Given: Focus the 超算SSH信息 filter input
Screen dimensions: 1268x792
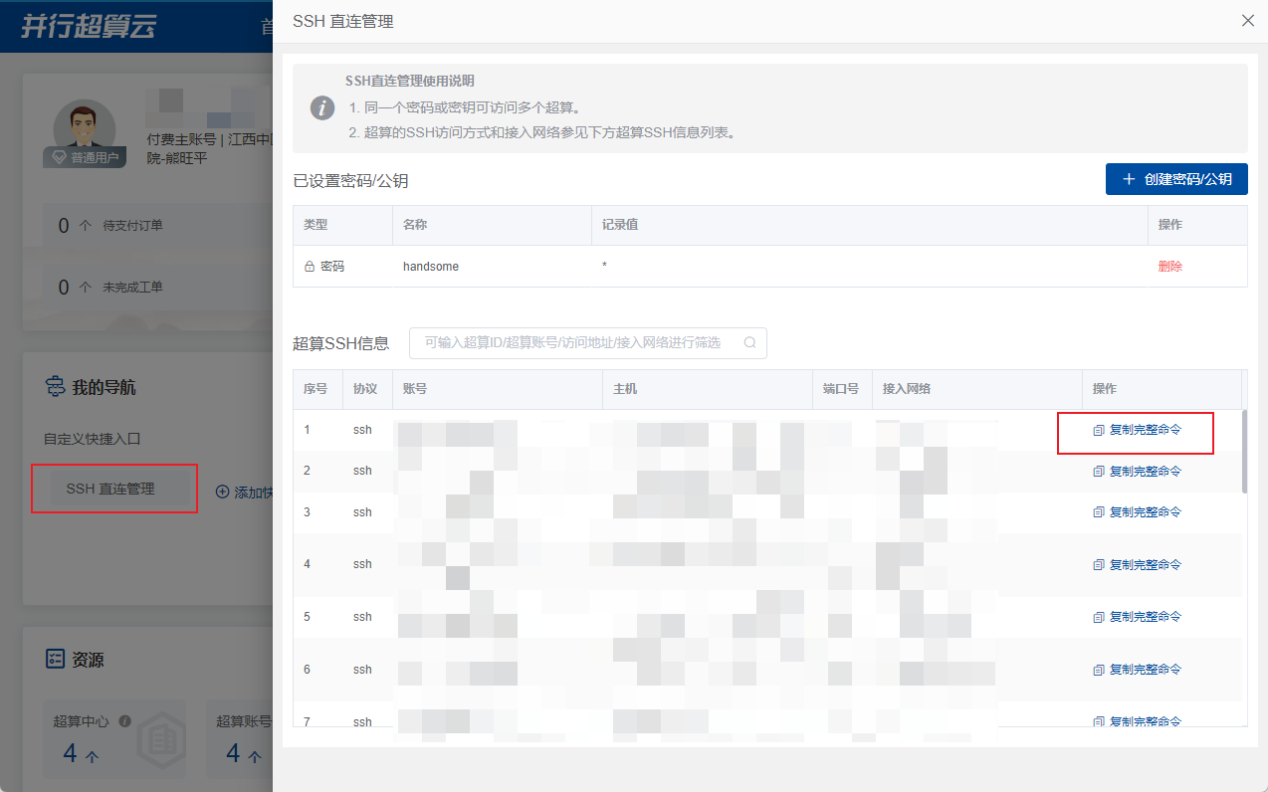Looking at the screenshot, I should [x=588, y=342].
